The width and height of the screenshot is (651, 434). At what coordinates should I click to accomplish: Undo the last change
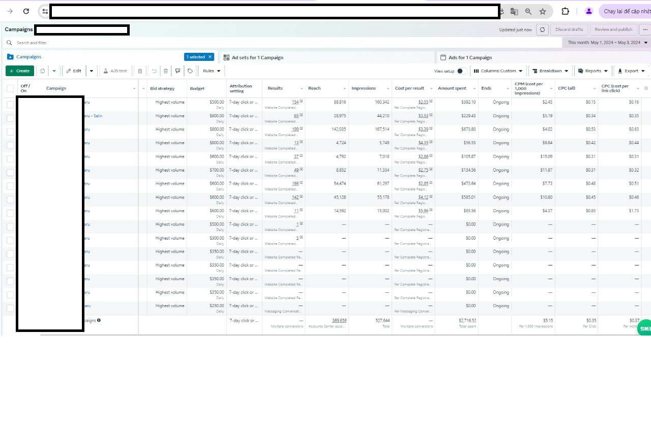pyautogui.click(x=154, y=71)
